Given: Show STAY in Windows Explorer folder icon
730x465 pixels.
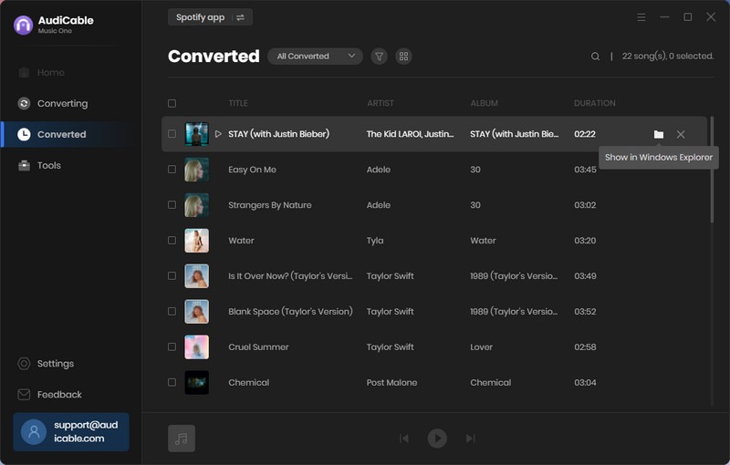Looking at the screenshot, I should click(658, 134).
